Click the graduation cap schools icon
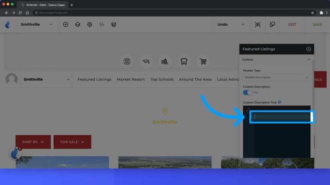This screenshot has width=330, height=185. [146, 62]
